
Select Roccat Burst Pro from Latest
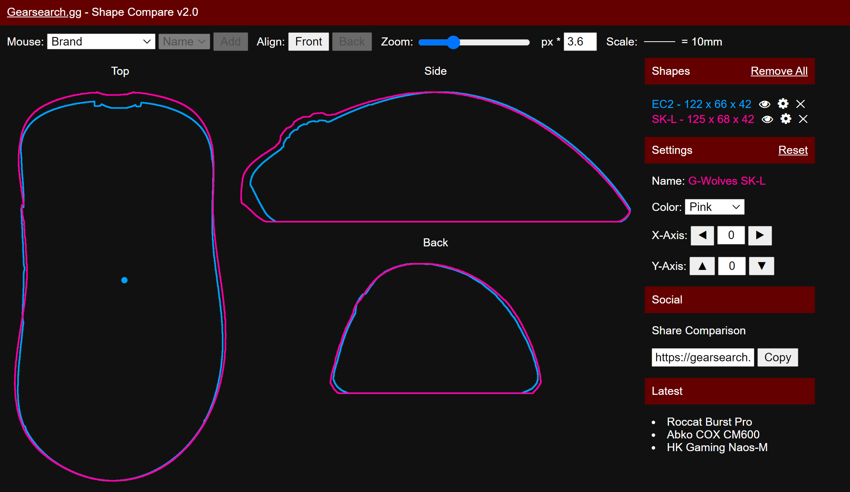[x=709, y=422]
